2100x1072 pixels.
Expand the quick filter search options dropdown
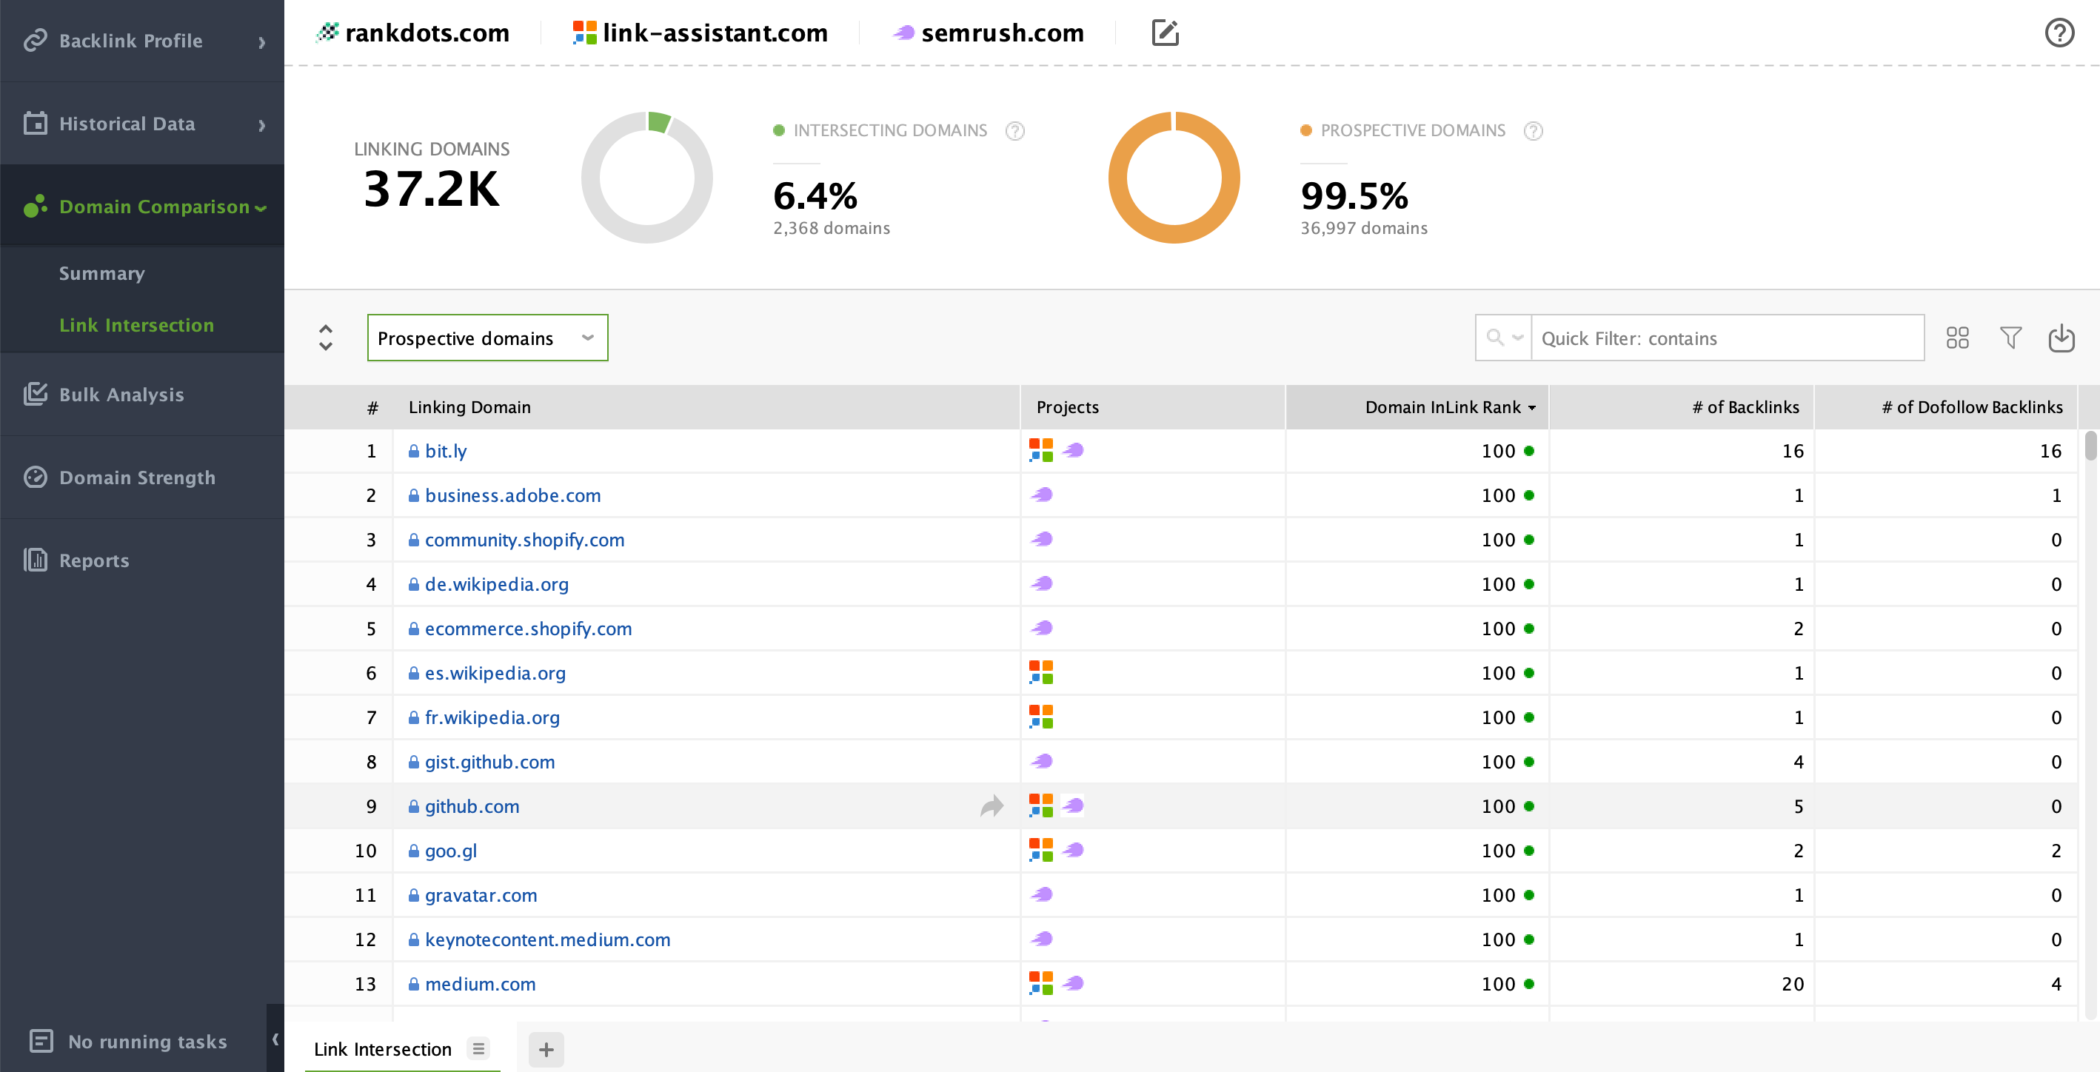[x=1504, y=338]
